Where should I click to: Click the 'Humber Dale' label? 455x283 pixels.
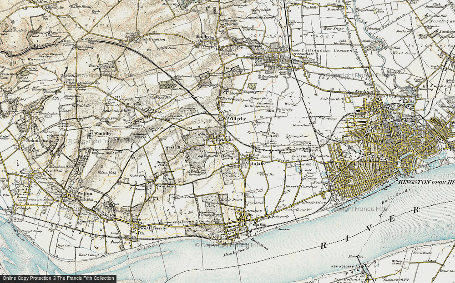[x=184, y=197]
